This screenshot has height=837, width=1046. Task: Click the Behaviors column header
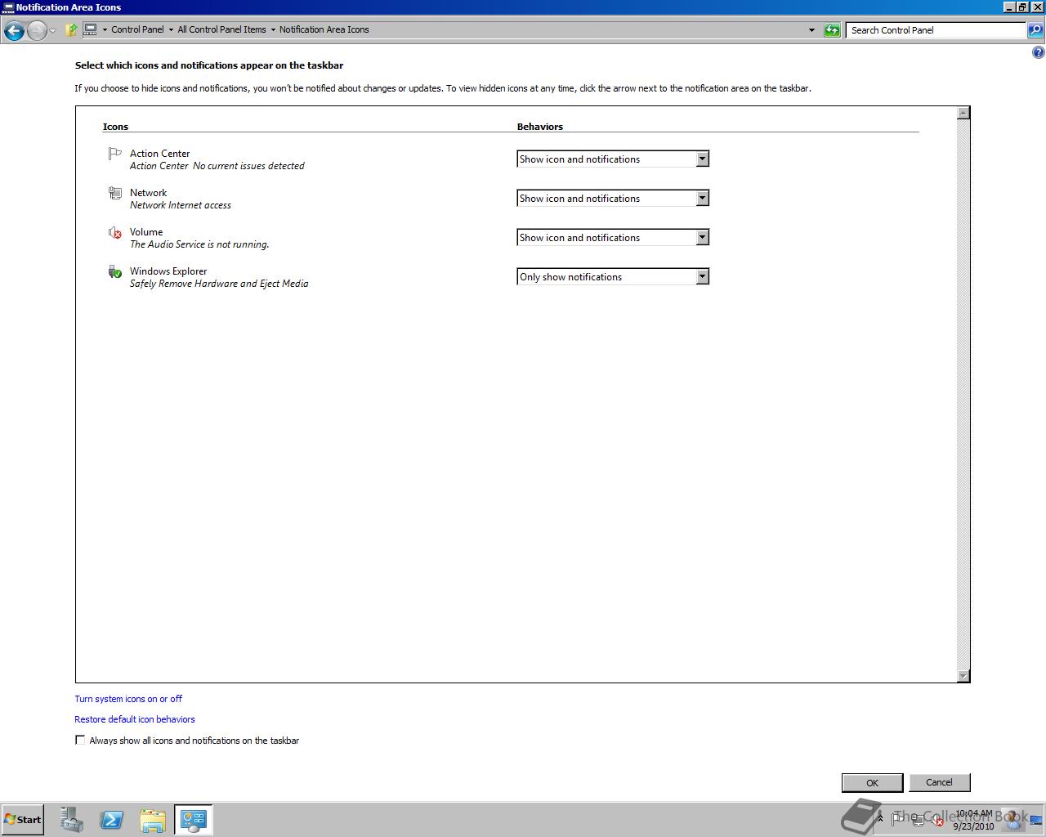pyautogui.click(x=540, y=127)
